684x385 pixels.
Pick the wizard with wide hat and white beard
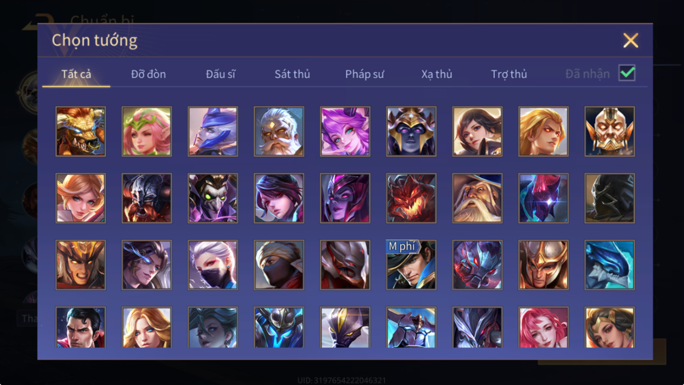[x=477, y=198]
